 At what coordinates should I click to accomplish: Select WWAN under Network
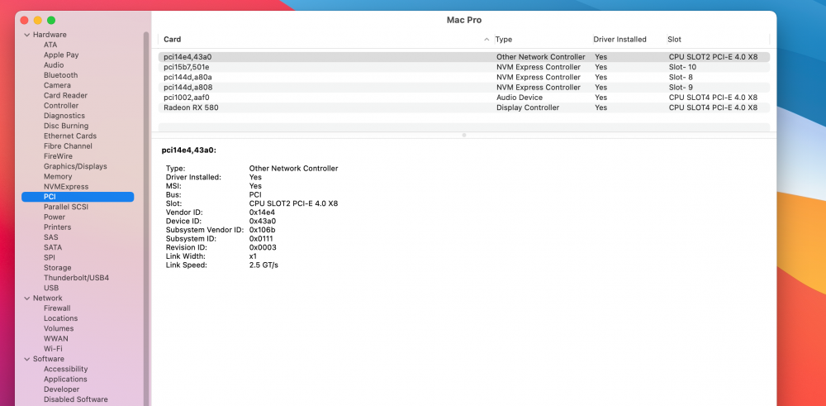click(56, 338)
